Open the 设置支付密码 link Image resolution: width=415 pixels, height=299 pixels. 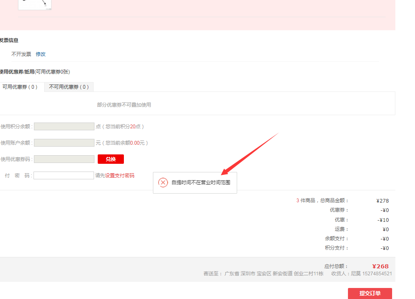pyautogui.click(x=120, y=176)
